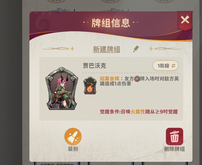
Task: Click the 装扮 text label
Action: click(73, 149)
